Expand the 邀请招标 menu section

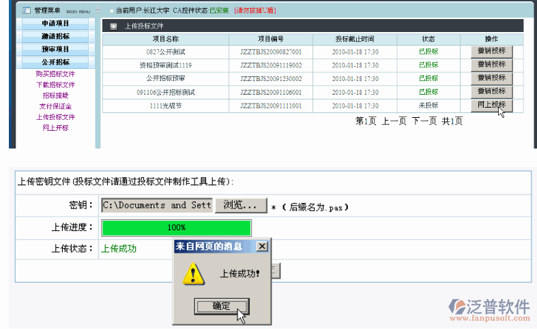pyautogui.click(x=55, y=36)
